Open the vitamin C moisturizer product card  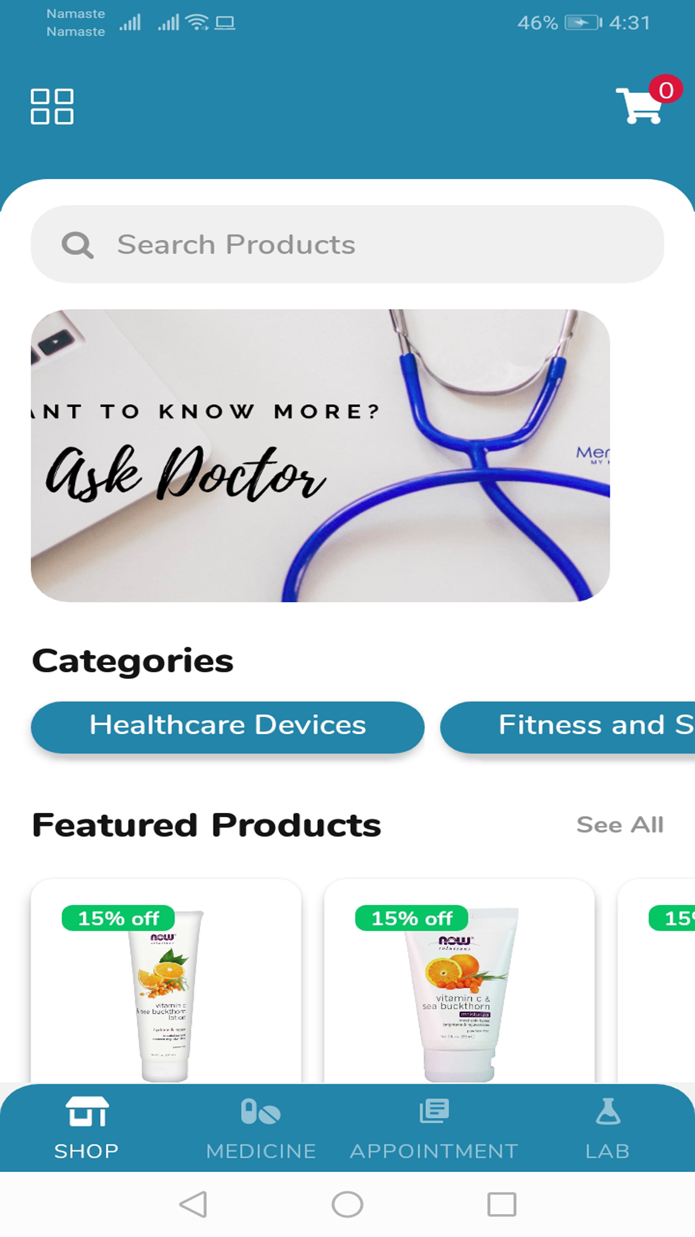coord(459,980)
